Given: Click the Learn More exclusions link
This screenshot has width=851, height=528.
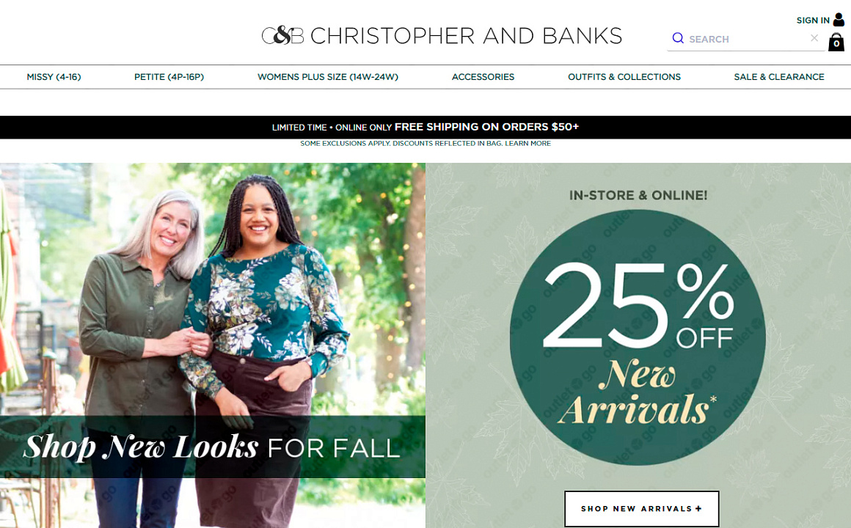Looking at the screenshot, I should point(527,143).
